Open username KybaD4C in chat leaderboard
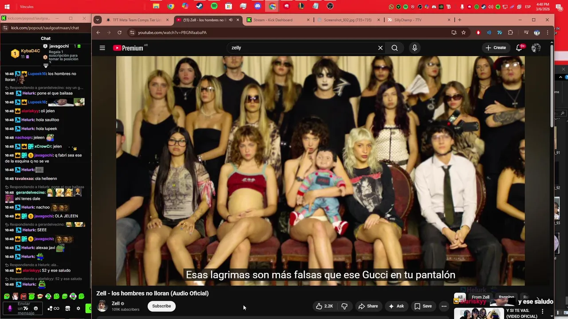The height and width of the screenshot is (319, 568). pos(30,51)
